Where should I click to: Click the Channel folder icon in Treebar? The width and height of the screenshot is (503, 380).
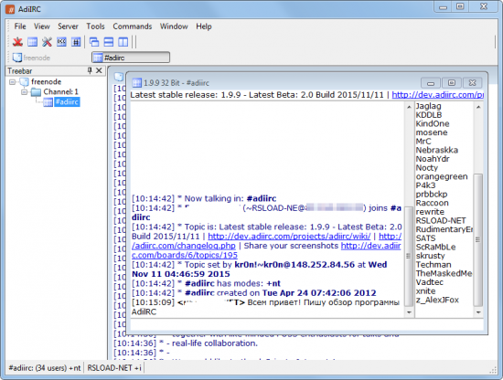pos(36,92)
